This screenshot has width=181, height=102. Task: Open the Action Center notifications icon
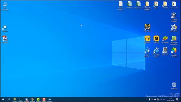point(176,99)
